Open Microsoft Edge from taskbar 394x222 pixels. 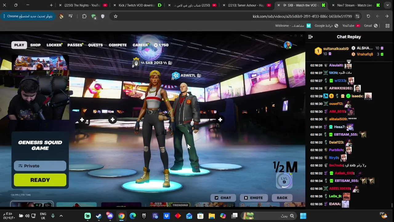coord(133,216)
